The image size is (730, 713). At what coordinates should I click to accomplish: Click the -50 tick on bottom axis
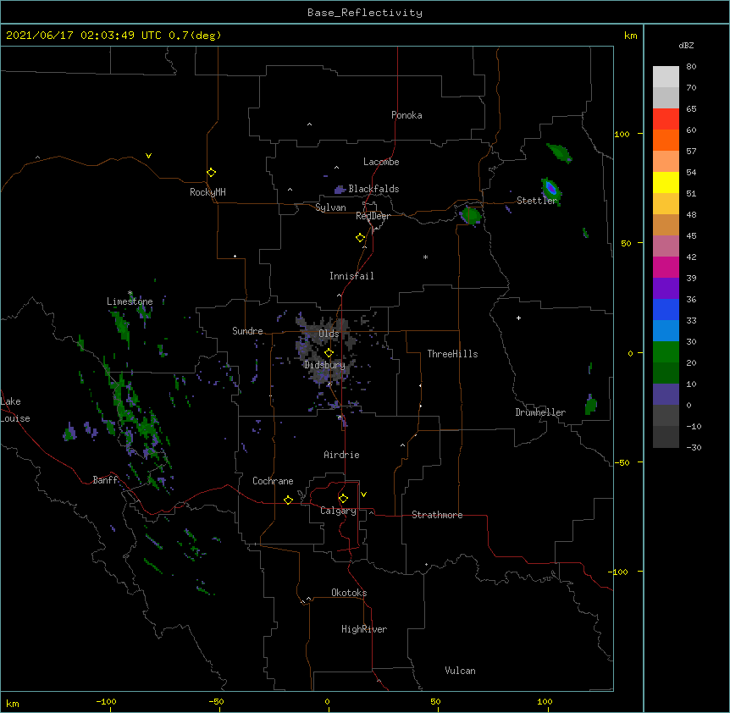coord(217,701)
